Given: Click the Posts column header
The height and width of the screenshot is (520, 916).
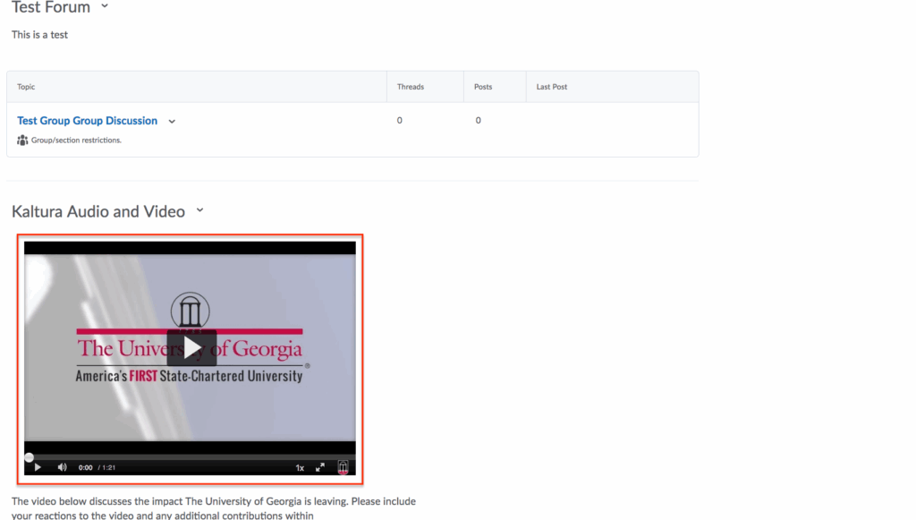Looking at the screenshot, I should click(483, 87).
